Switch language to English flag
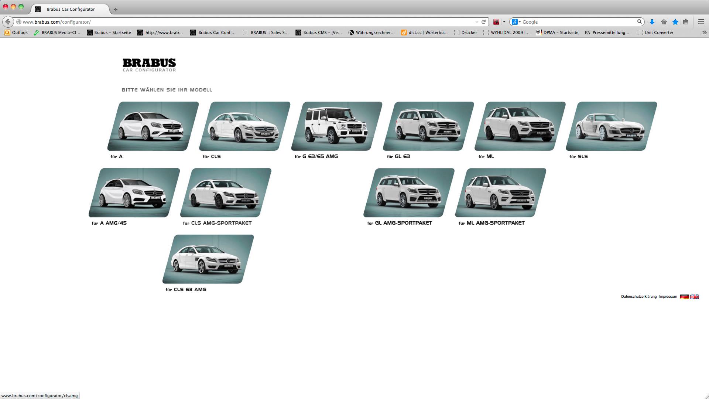709x399 pixels. coord(695,297)
